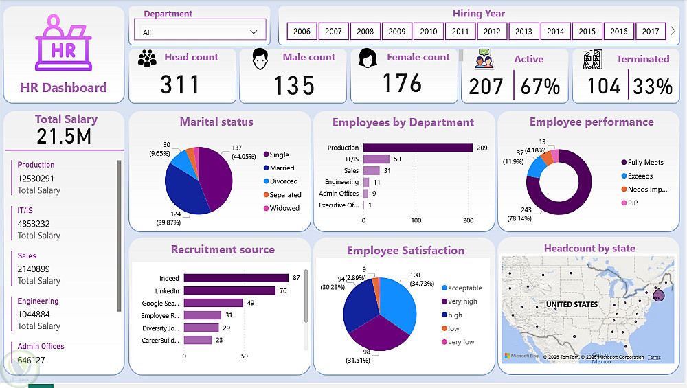Select hiring year 2012
Viewport: 687px width, 388px height.
pyautogui.click(x=492, y=31)
